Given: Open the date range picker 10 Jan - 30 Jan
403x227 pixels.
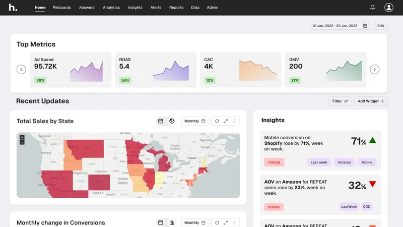Looking at the screenshot, I should click(340, 26).
